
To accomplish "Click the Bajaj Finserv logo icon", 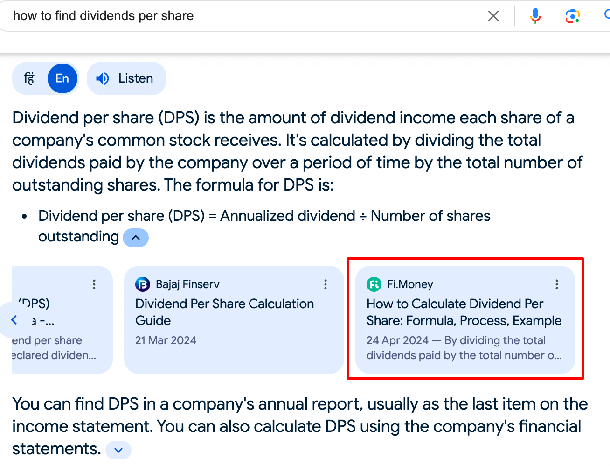I will click(142, 284).
